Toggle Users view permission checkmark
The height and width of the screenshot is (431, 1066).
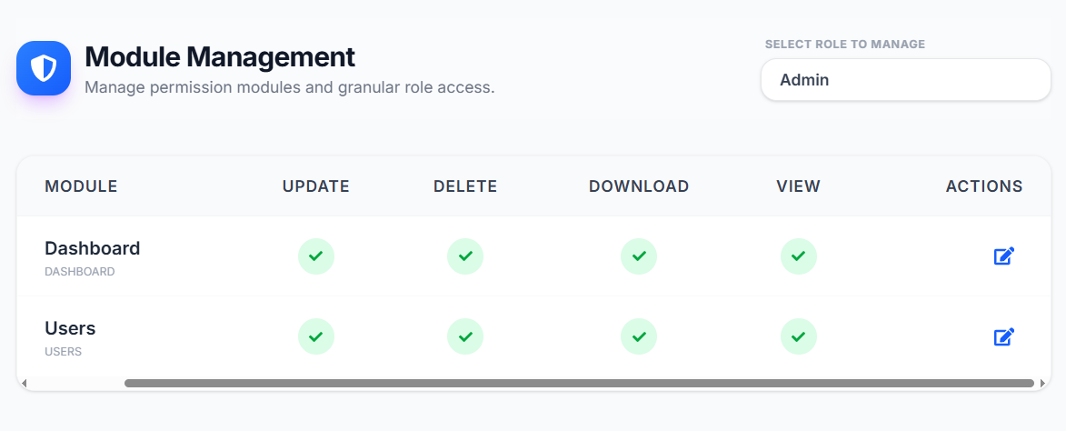coord(799,336)
